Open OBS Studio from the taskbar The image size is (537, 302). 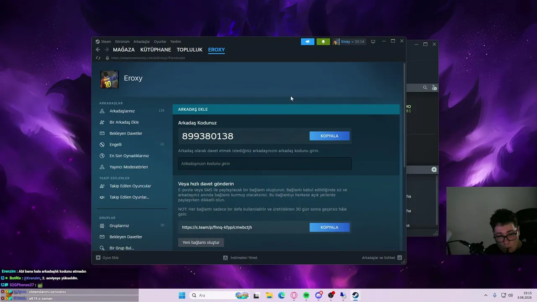click(x=331, y=295)
